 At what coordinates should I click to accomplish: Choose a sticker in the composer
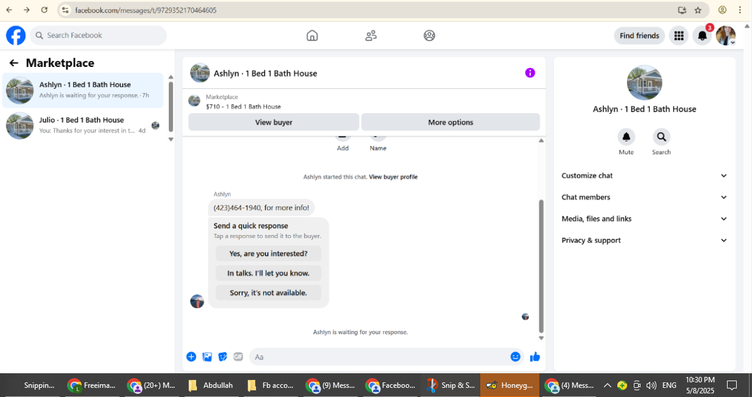point(223,357)
